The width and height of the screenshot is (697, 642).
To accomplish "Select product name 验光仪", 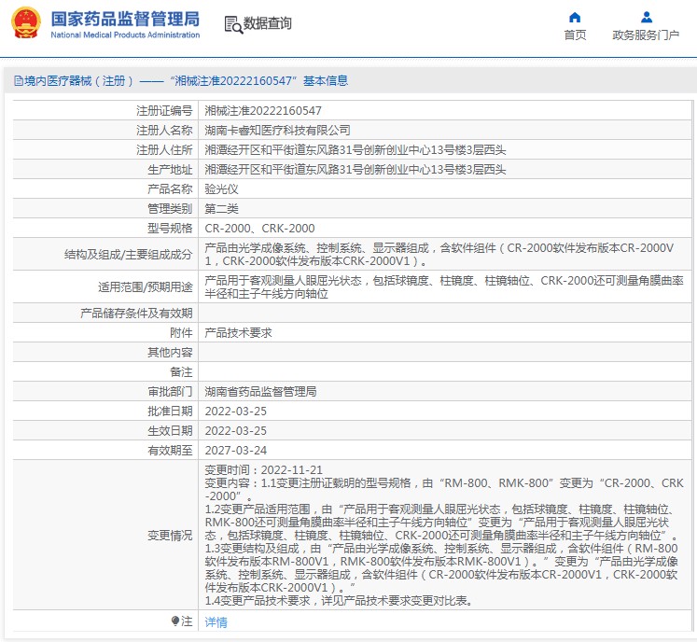I will (221, 188).
